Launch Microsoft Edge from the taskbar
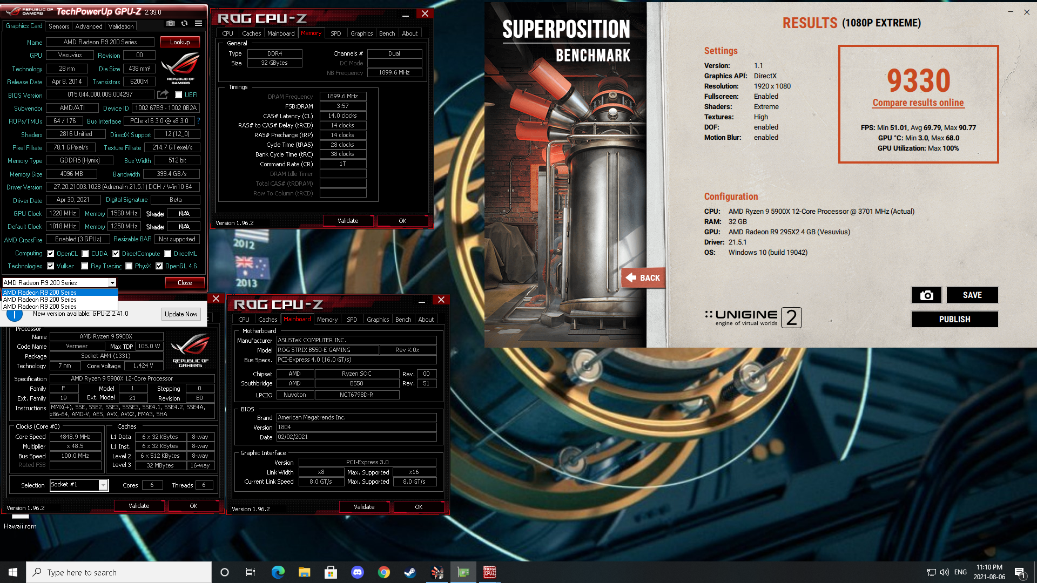 278,572
